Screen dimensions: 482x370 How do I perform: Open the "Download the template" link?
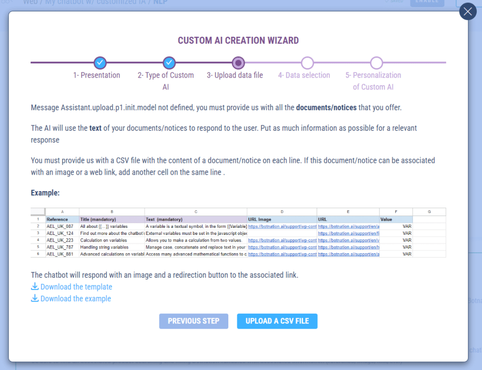[x=76, y=287]
